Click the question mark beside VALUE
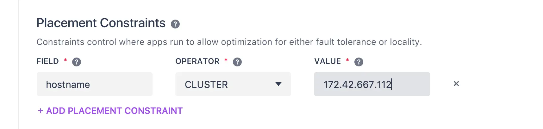 click(x=359, y=62)
